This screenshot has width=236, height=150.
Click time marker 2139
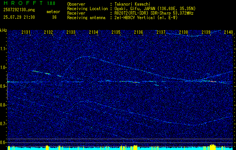[x=206, y=32]
